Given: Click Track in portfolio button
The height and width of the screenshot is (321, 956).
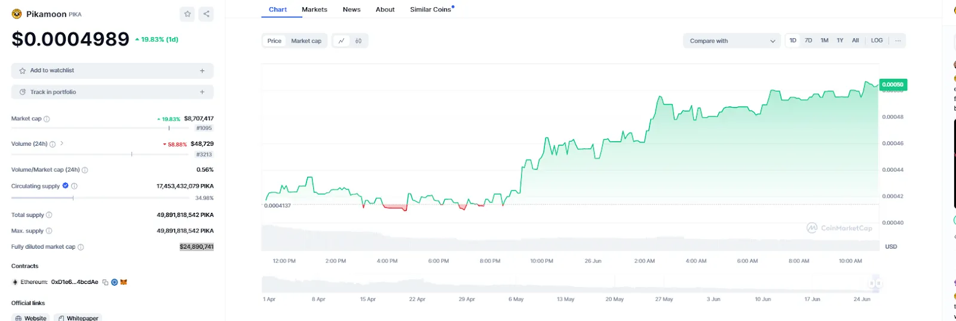Looking at the screenshot, I should point(112,92).
